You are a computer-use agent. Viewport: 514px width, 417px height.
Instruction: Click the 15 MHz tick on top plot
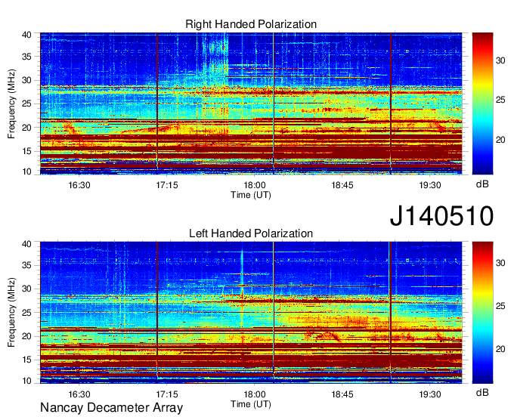point(27,151)
